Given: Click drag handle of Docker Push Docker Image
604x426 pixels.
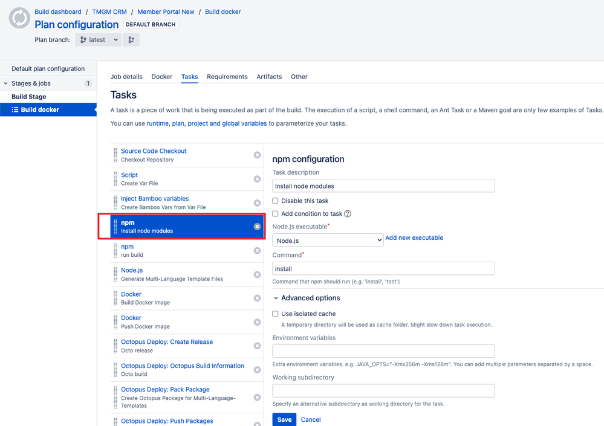Looking at the screenshot, I should [x=115, y=322].
